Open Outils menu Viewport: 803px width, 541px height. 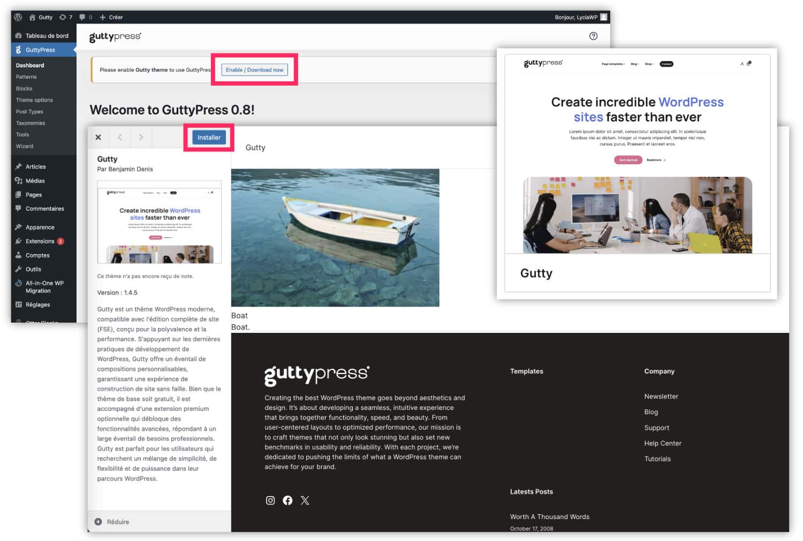point(33,269)
